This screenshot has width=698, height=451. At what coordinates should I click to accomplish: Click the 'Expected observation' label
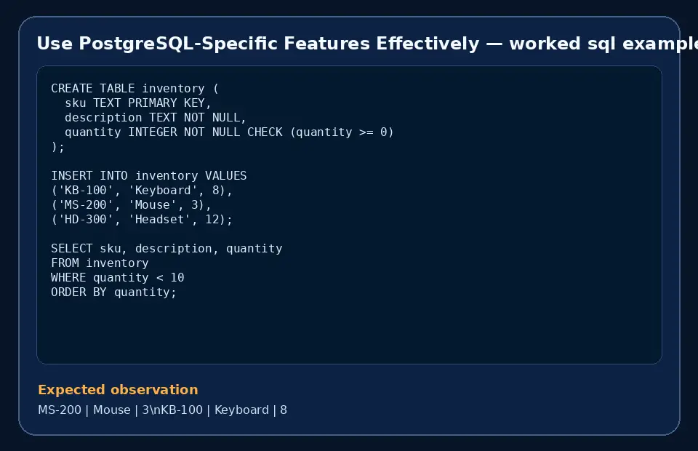click(x=118, y=390)
